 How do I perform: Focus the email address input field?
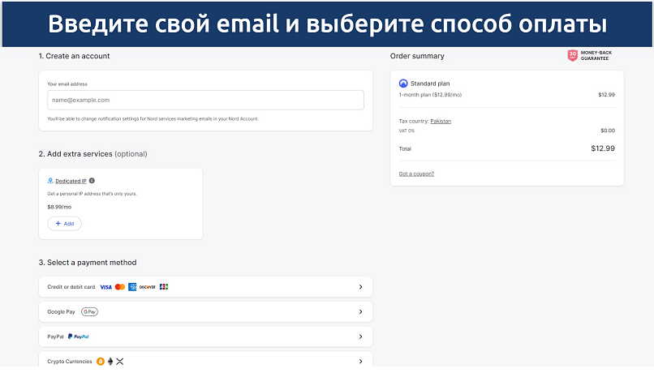[205, 100]
